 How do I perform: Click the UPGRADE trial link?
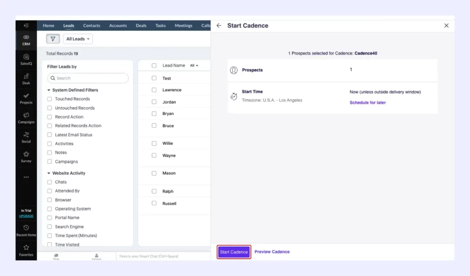[26, 216]
